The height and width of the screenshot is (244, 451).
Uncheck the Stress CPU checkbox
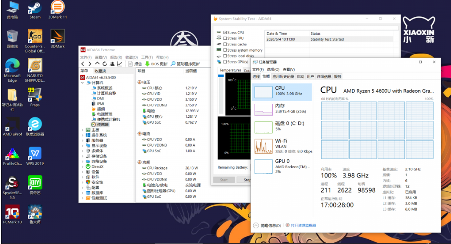pyautogui.click(x=225, y=33)
